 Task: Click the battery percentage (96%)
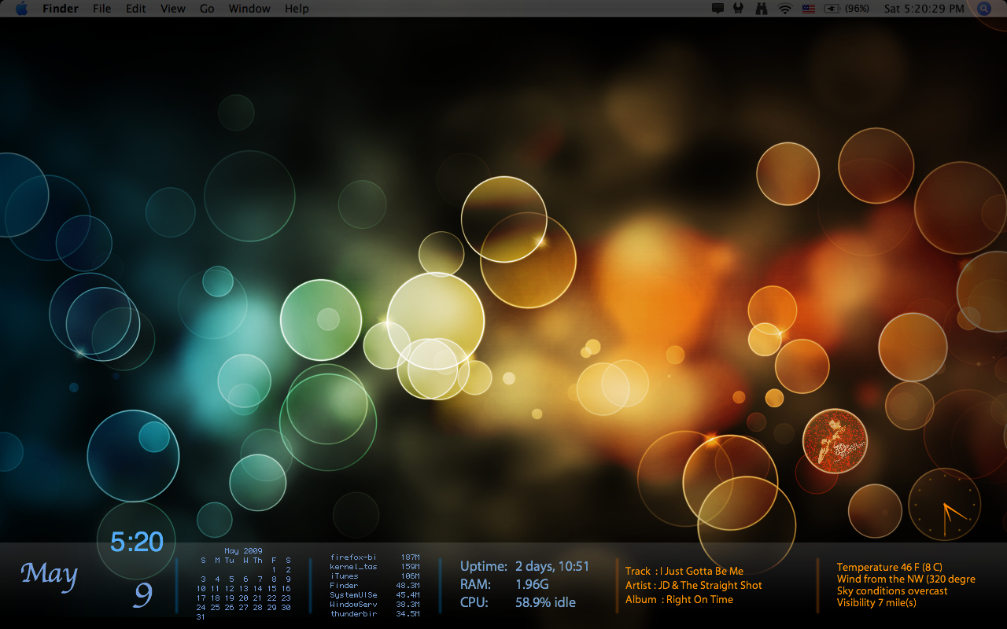coord(857,9)
